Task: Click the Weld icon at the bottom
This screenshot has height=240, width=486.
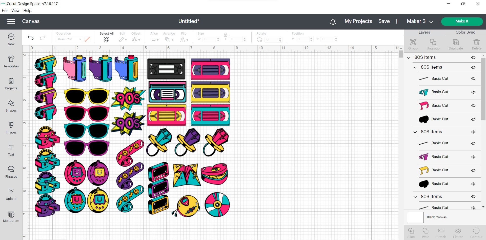Action: coord(426,231)
